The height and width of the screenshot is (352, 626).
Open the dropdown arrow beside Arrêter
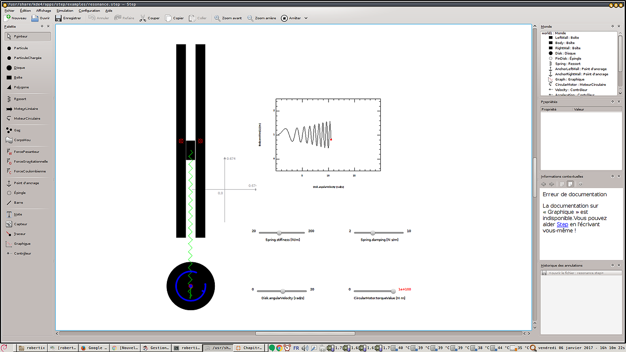tap(306, 18)
